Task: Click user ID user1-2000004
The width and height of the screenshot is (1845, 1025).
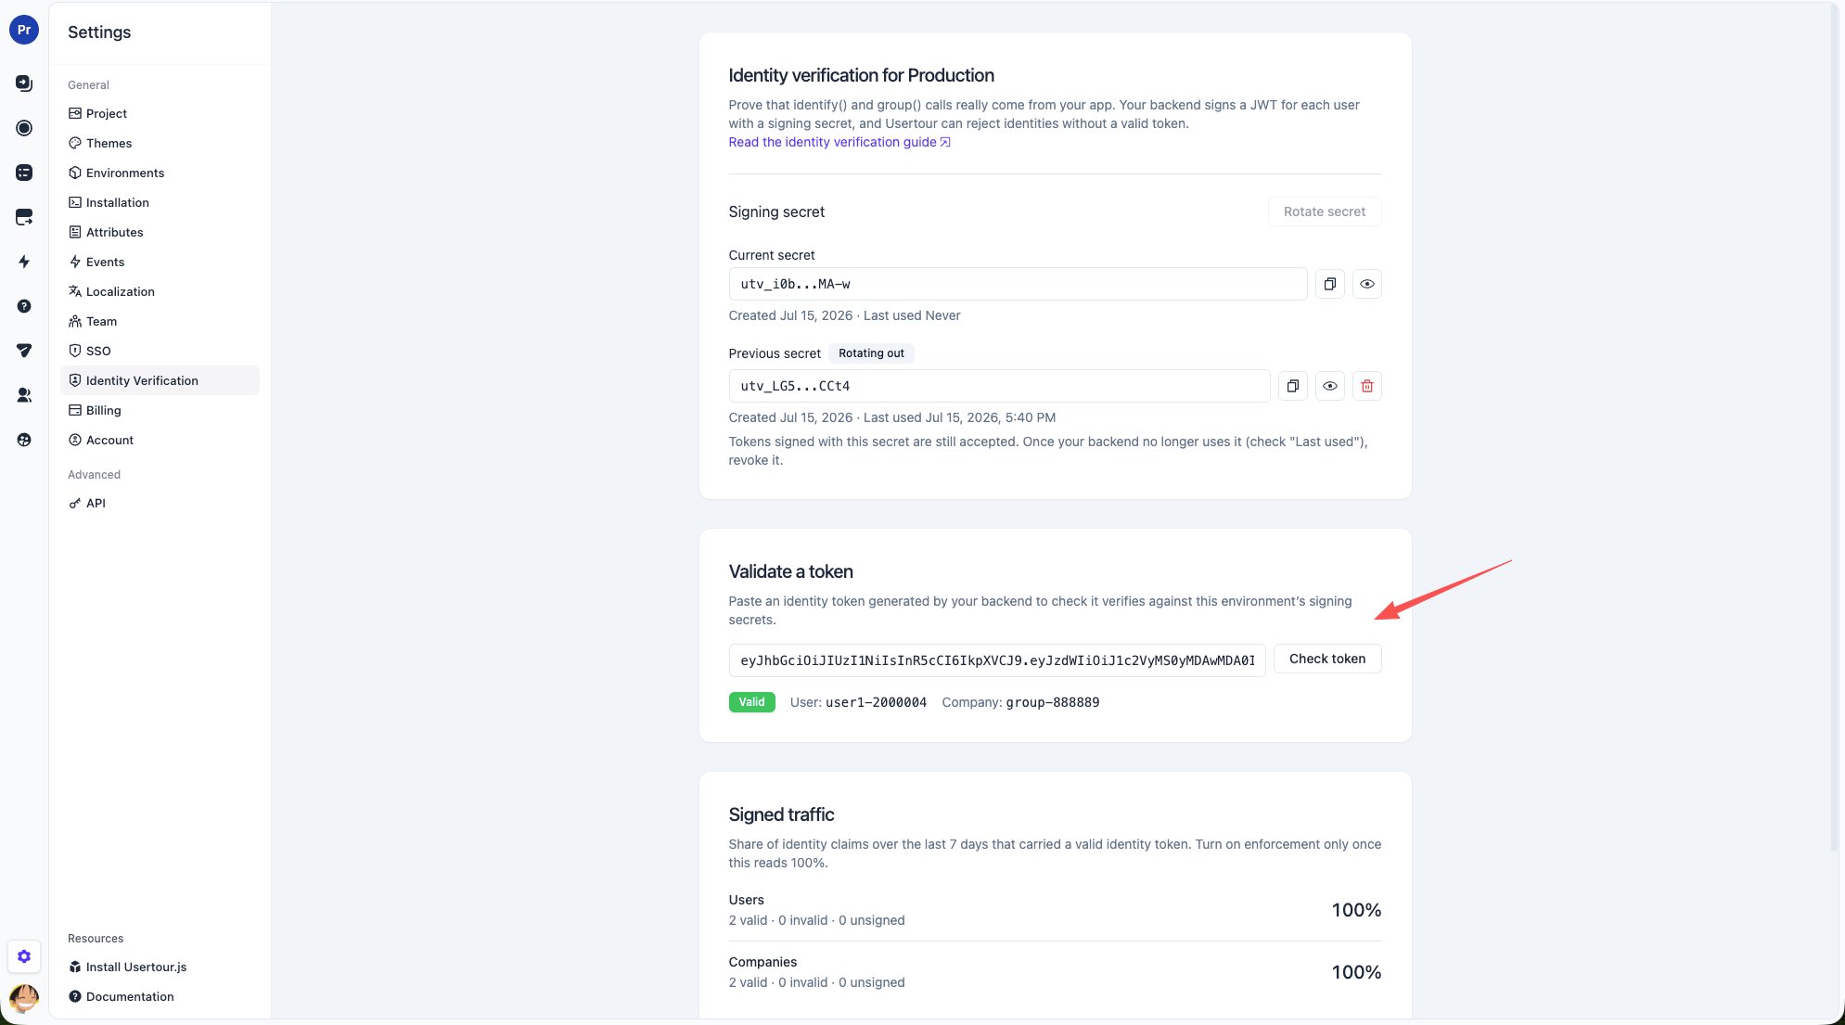Action: point(876,702)
